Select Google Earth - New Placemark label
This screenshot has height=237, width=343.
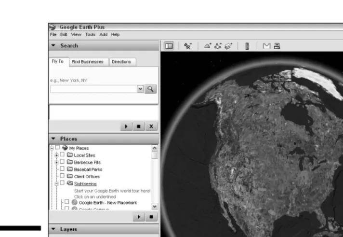click(108, 203)
